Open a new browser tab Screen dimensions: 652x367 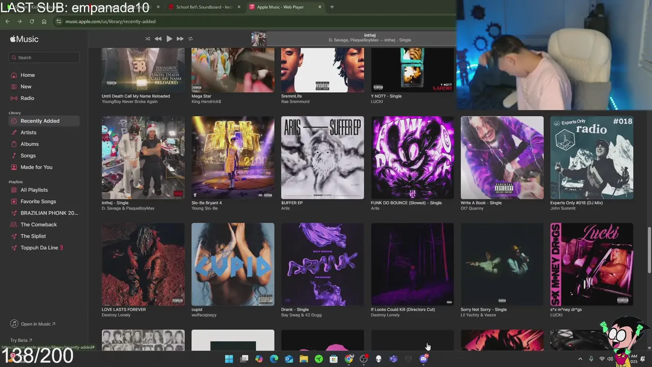[332, 7]
